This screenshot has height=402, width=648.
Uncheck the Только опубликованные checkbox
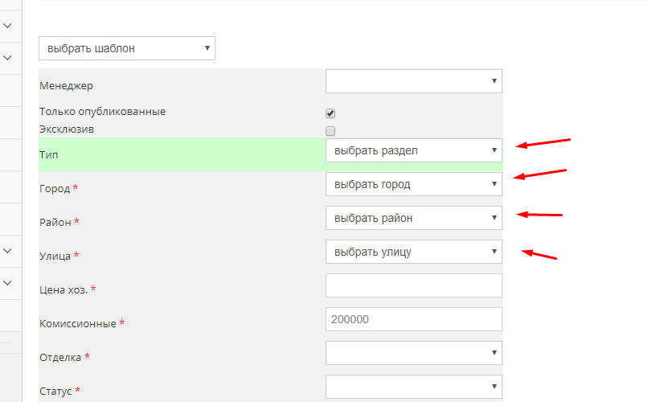click(330, 113)
